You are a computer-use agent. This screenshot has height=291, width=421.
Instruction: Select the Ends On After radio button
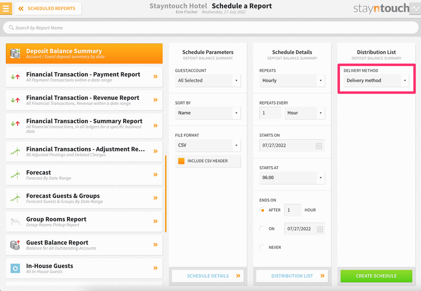pyautogui.click(x=263, y=210)
